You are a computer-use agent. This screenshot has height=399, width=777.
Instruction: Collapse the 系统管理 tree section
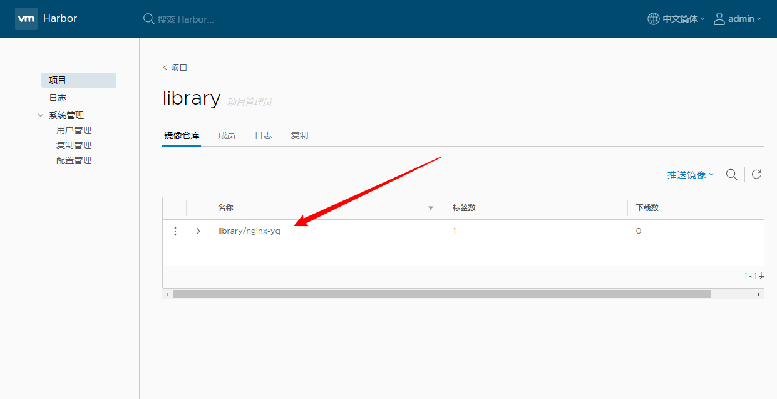click(x=41, y=115)
